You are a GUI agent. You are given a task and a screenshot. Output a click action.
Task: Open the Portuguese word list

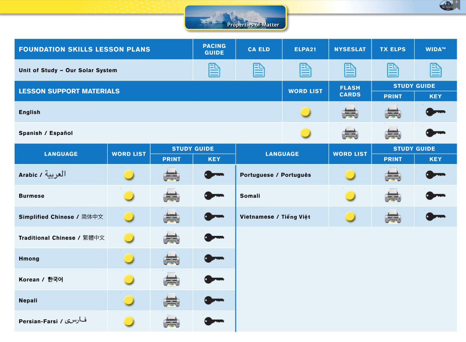[350, 175]
